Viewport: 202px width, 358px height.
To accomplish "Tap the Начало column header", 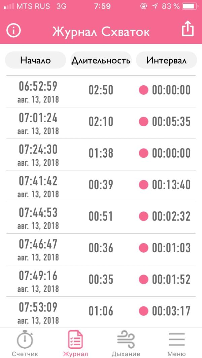I will [35, 60].
